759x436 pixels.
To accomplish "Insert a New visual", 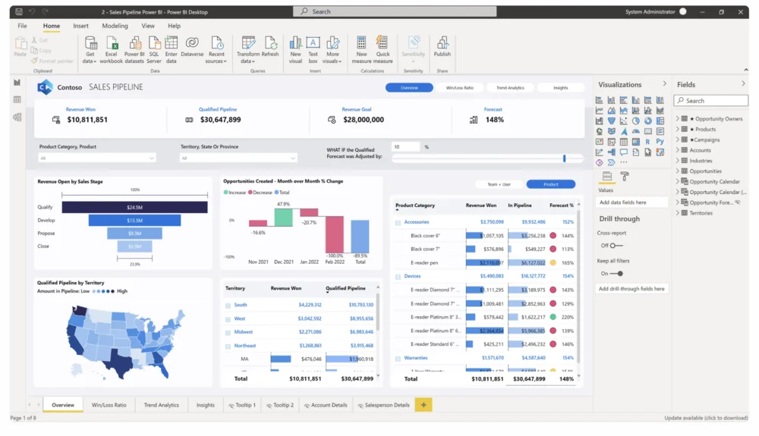I will [295, 50].
